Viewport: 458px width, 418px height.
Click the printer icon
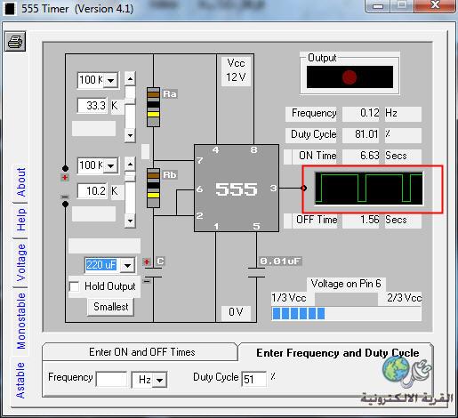pyautogui.click(x=15, y=41)
